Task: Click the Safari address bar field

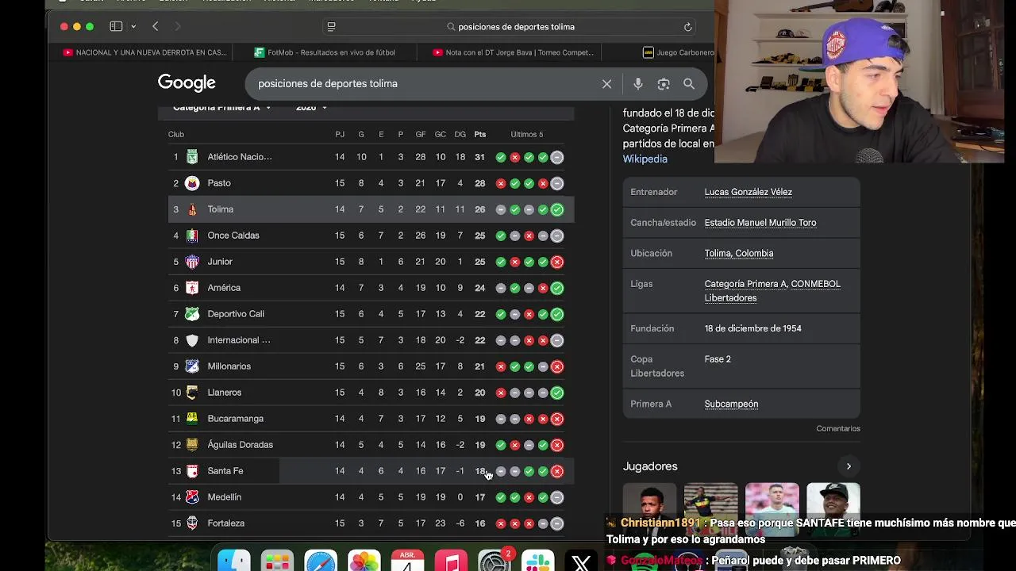Action: (x=510, y=26)
